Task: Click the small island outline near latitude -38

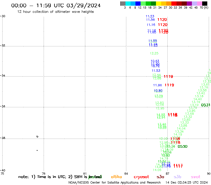Action: [37, 137]
